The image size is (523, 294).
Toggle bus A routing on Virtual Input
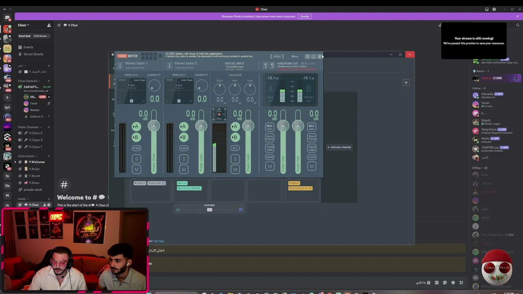(235, 127)
